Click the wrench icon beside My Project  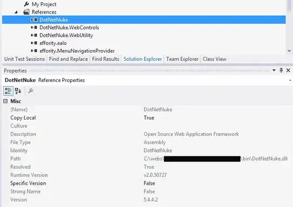(27, 4)
